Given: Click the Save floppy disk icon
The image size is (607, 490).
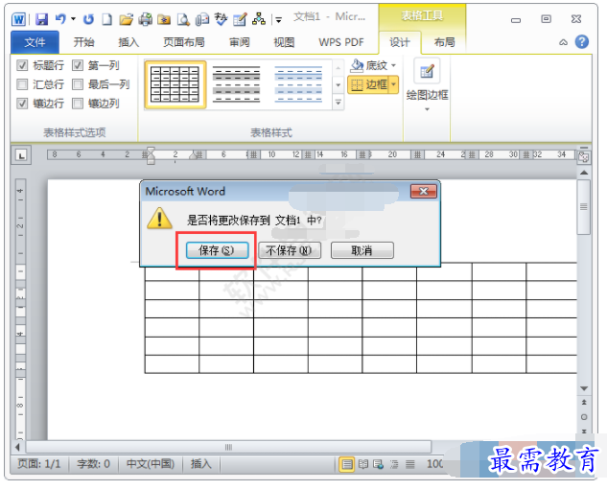Looking at the screenshot, I should click(x=41, y=19).
